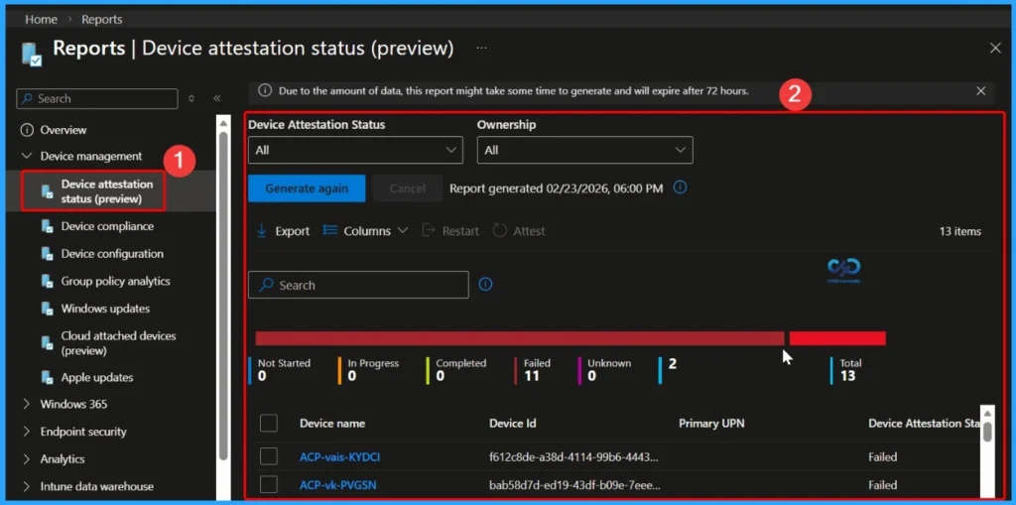Open the Columns chevron dropdown
Viewport: 1016px width, 505px height.
[x=403, y=231]
